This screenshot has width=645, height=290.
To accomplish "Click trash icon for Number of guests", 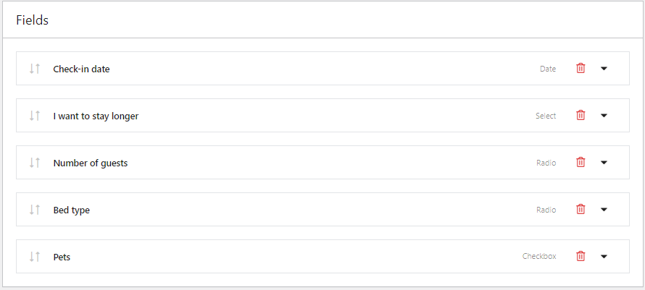I will click(580, 162).
